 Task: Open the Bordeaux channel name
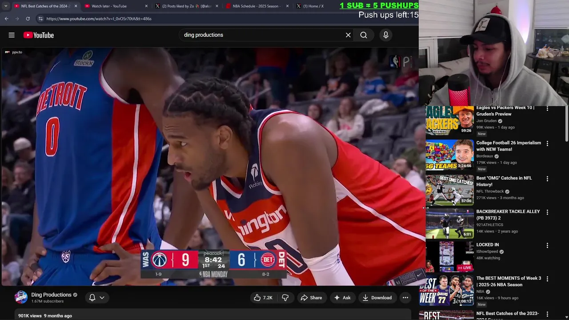pos(485,156)
